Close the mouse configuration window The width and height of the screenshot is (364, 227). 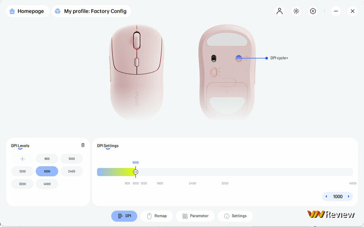tap(352, 11)
